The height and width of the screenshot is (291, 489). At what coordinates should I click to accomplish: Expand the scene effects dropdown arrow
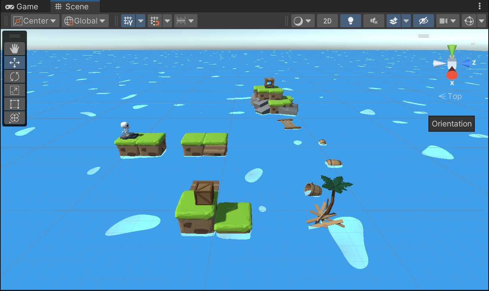pos(406,21)
